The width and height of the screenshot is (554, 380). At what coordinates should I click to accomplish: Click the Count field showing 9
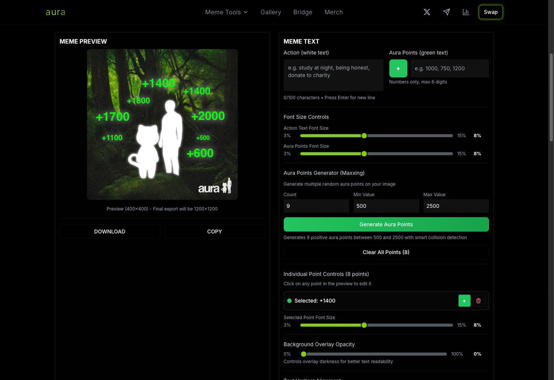pos(316,206)
